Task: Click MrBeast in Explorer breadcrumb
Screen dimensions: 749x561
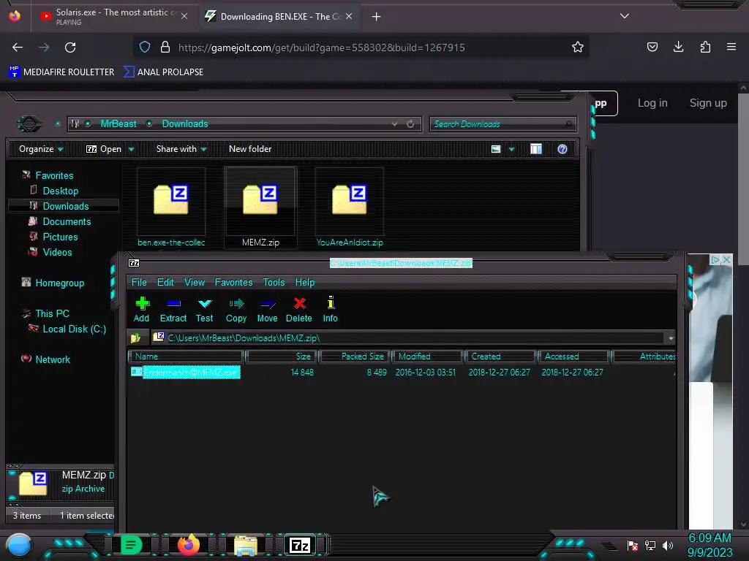Action: (x=118, y=123)
